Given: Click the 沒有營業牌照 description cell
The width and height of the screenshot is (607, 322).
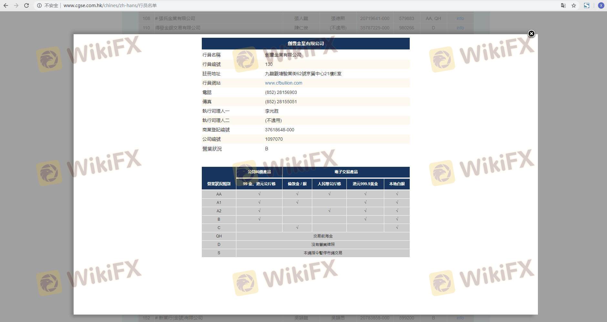Looking at the screenshot, I should pos(323,245).
